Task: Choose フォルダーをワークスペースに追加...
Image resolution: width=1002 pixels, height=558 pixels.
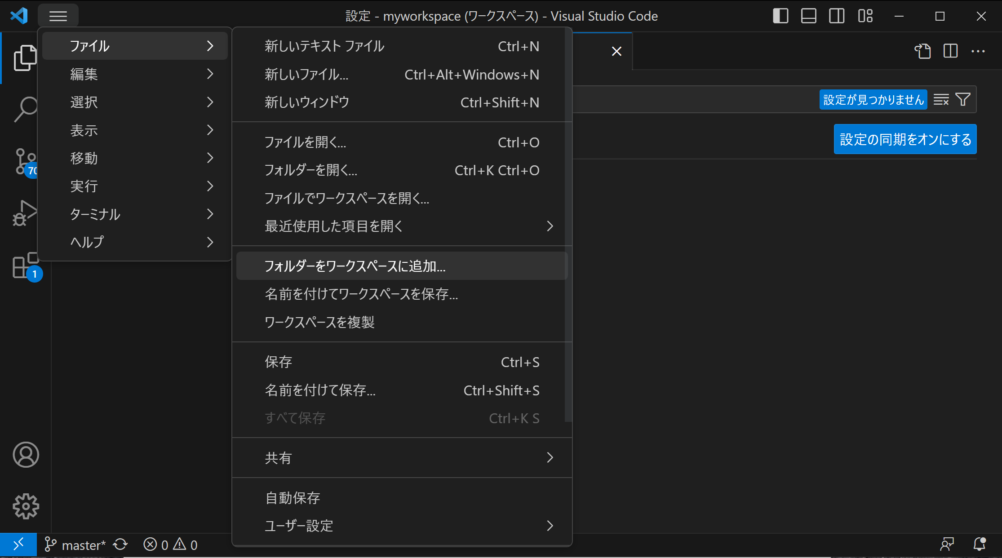Action: pos(402,266)
